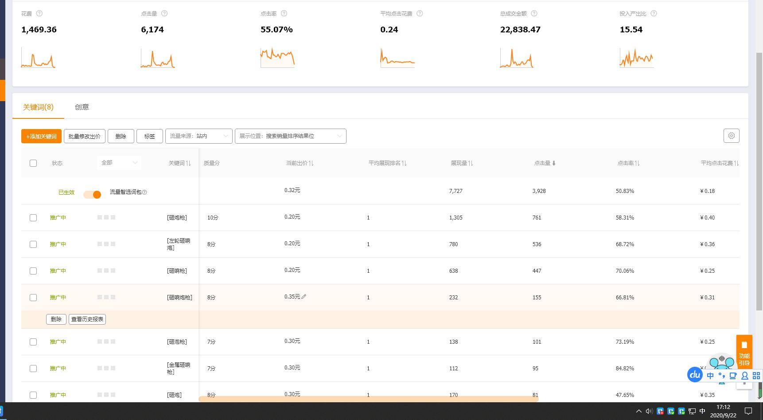Sort by 点击量 using its arrow icon

554,163
